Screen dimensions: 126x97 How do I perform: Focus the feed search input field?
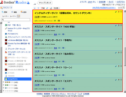[16, 20]
